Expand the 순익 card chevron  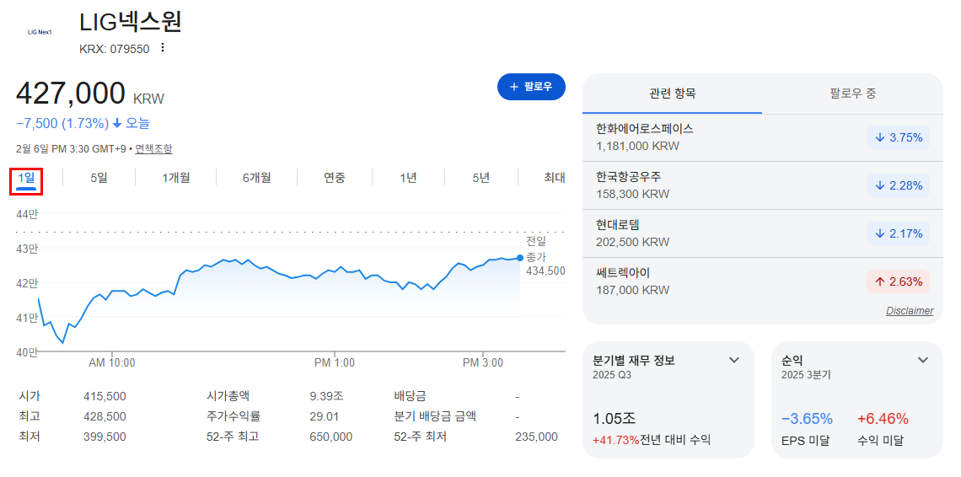click(923, 360)
